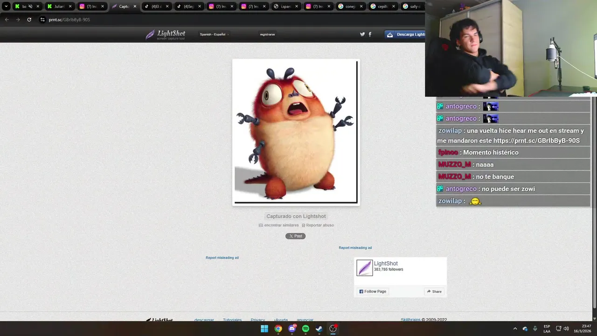Switch to the "(4)Seg" TikTok tab
Screen dimensions: 597x336
click(188, 7)
